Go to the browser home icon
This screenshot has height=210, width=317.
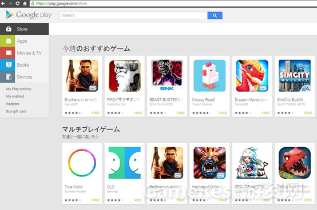(25, 3)
